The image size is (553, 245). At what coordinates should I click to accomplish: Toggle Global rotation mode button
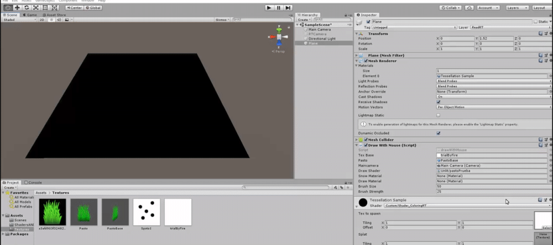pyautogui.click(x=93, y=8)
